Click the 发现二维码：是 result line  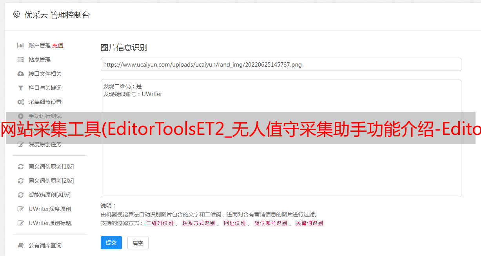coord(123,86)
